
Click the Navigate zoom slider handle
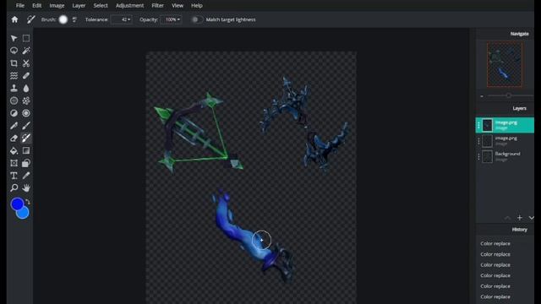pos(509,95)
